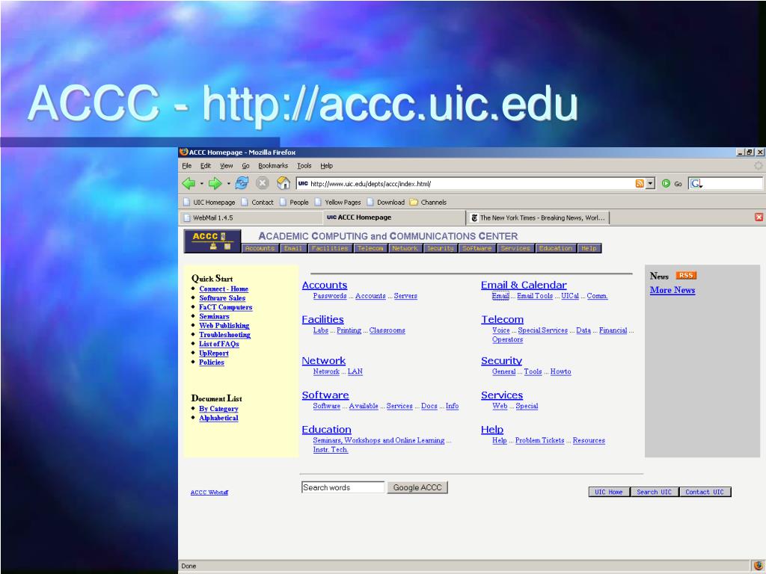Click the green Go button icon
Image resolution: width=766 pixels, height=574 pixels.
[x=666, y=184]
